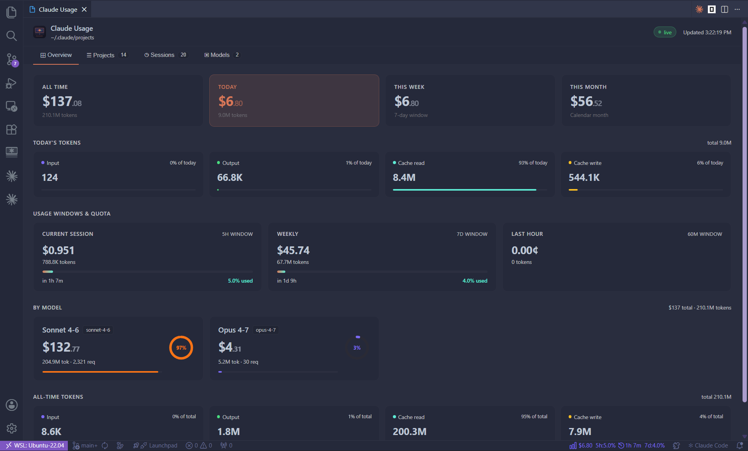Click the opus-4-7 model tag
748x451 pixels.
pos(266,330)
